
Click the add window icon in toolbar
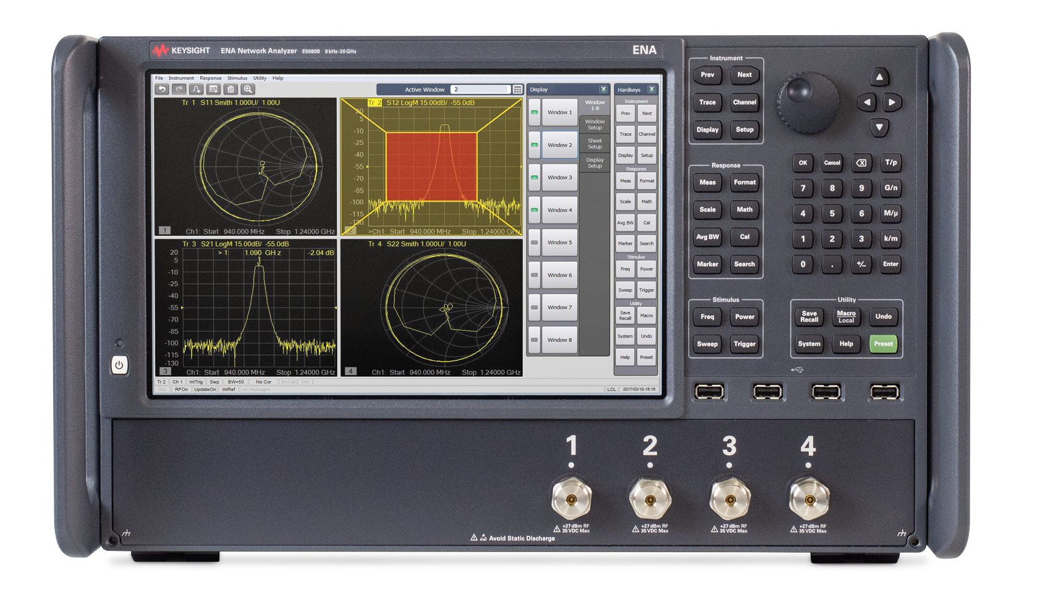pos(214,90)
